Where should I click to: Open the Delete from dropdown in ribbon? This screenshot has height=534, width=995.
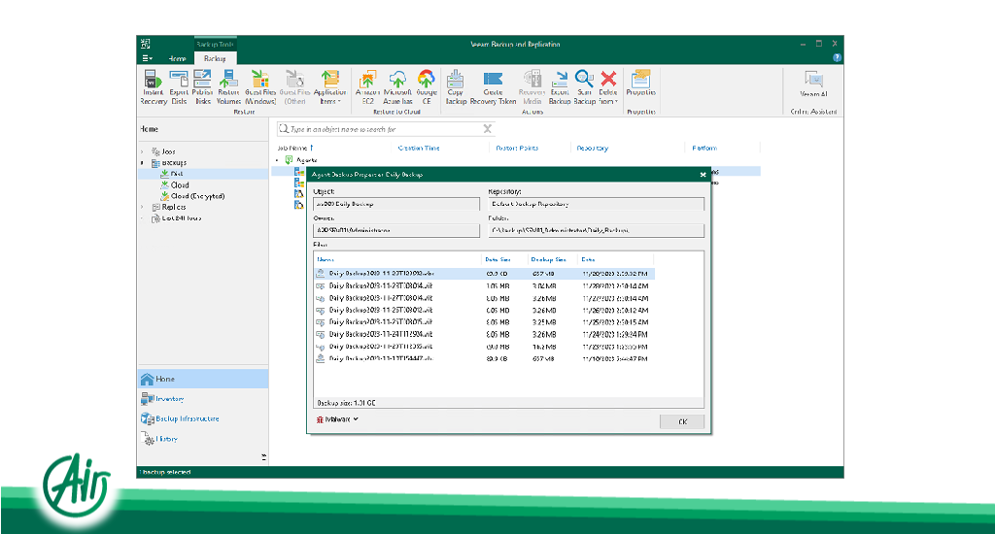click(608, 86)
